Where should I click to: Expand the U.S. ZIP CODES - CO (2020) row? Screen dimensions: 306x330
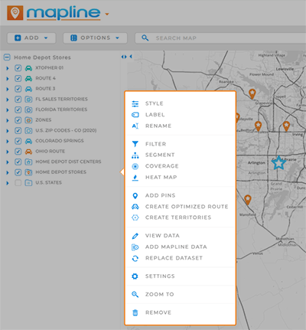click(x=8, y=131)
